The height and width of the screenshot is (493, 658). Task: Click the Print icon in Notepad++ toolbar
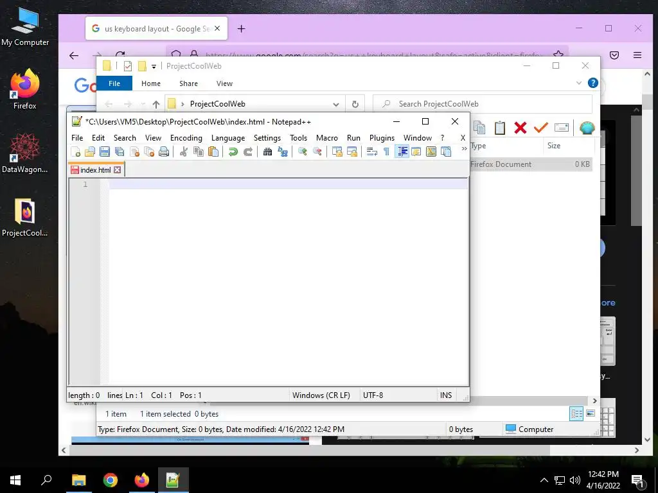pyautogui.click(x=164, y=151)
